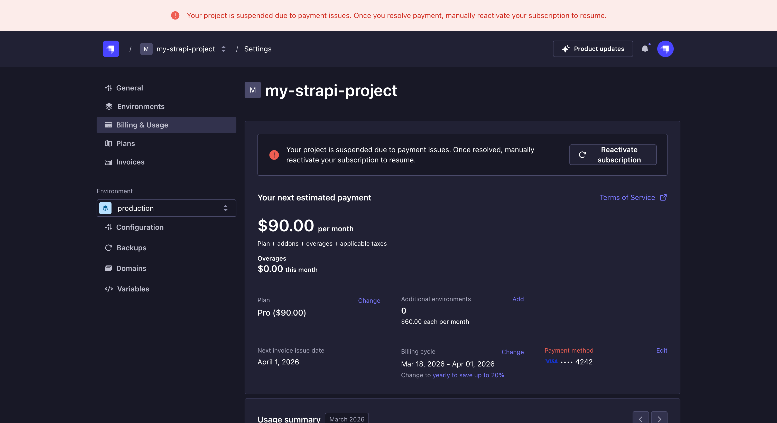Click the Strapi logo home icon
The width and height of the screenshot is (777, 423).
pos(111,49)
